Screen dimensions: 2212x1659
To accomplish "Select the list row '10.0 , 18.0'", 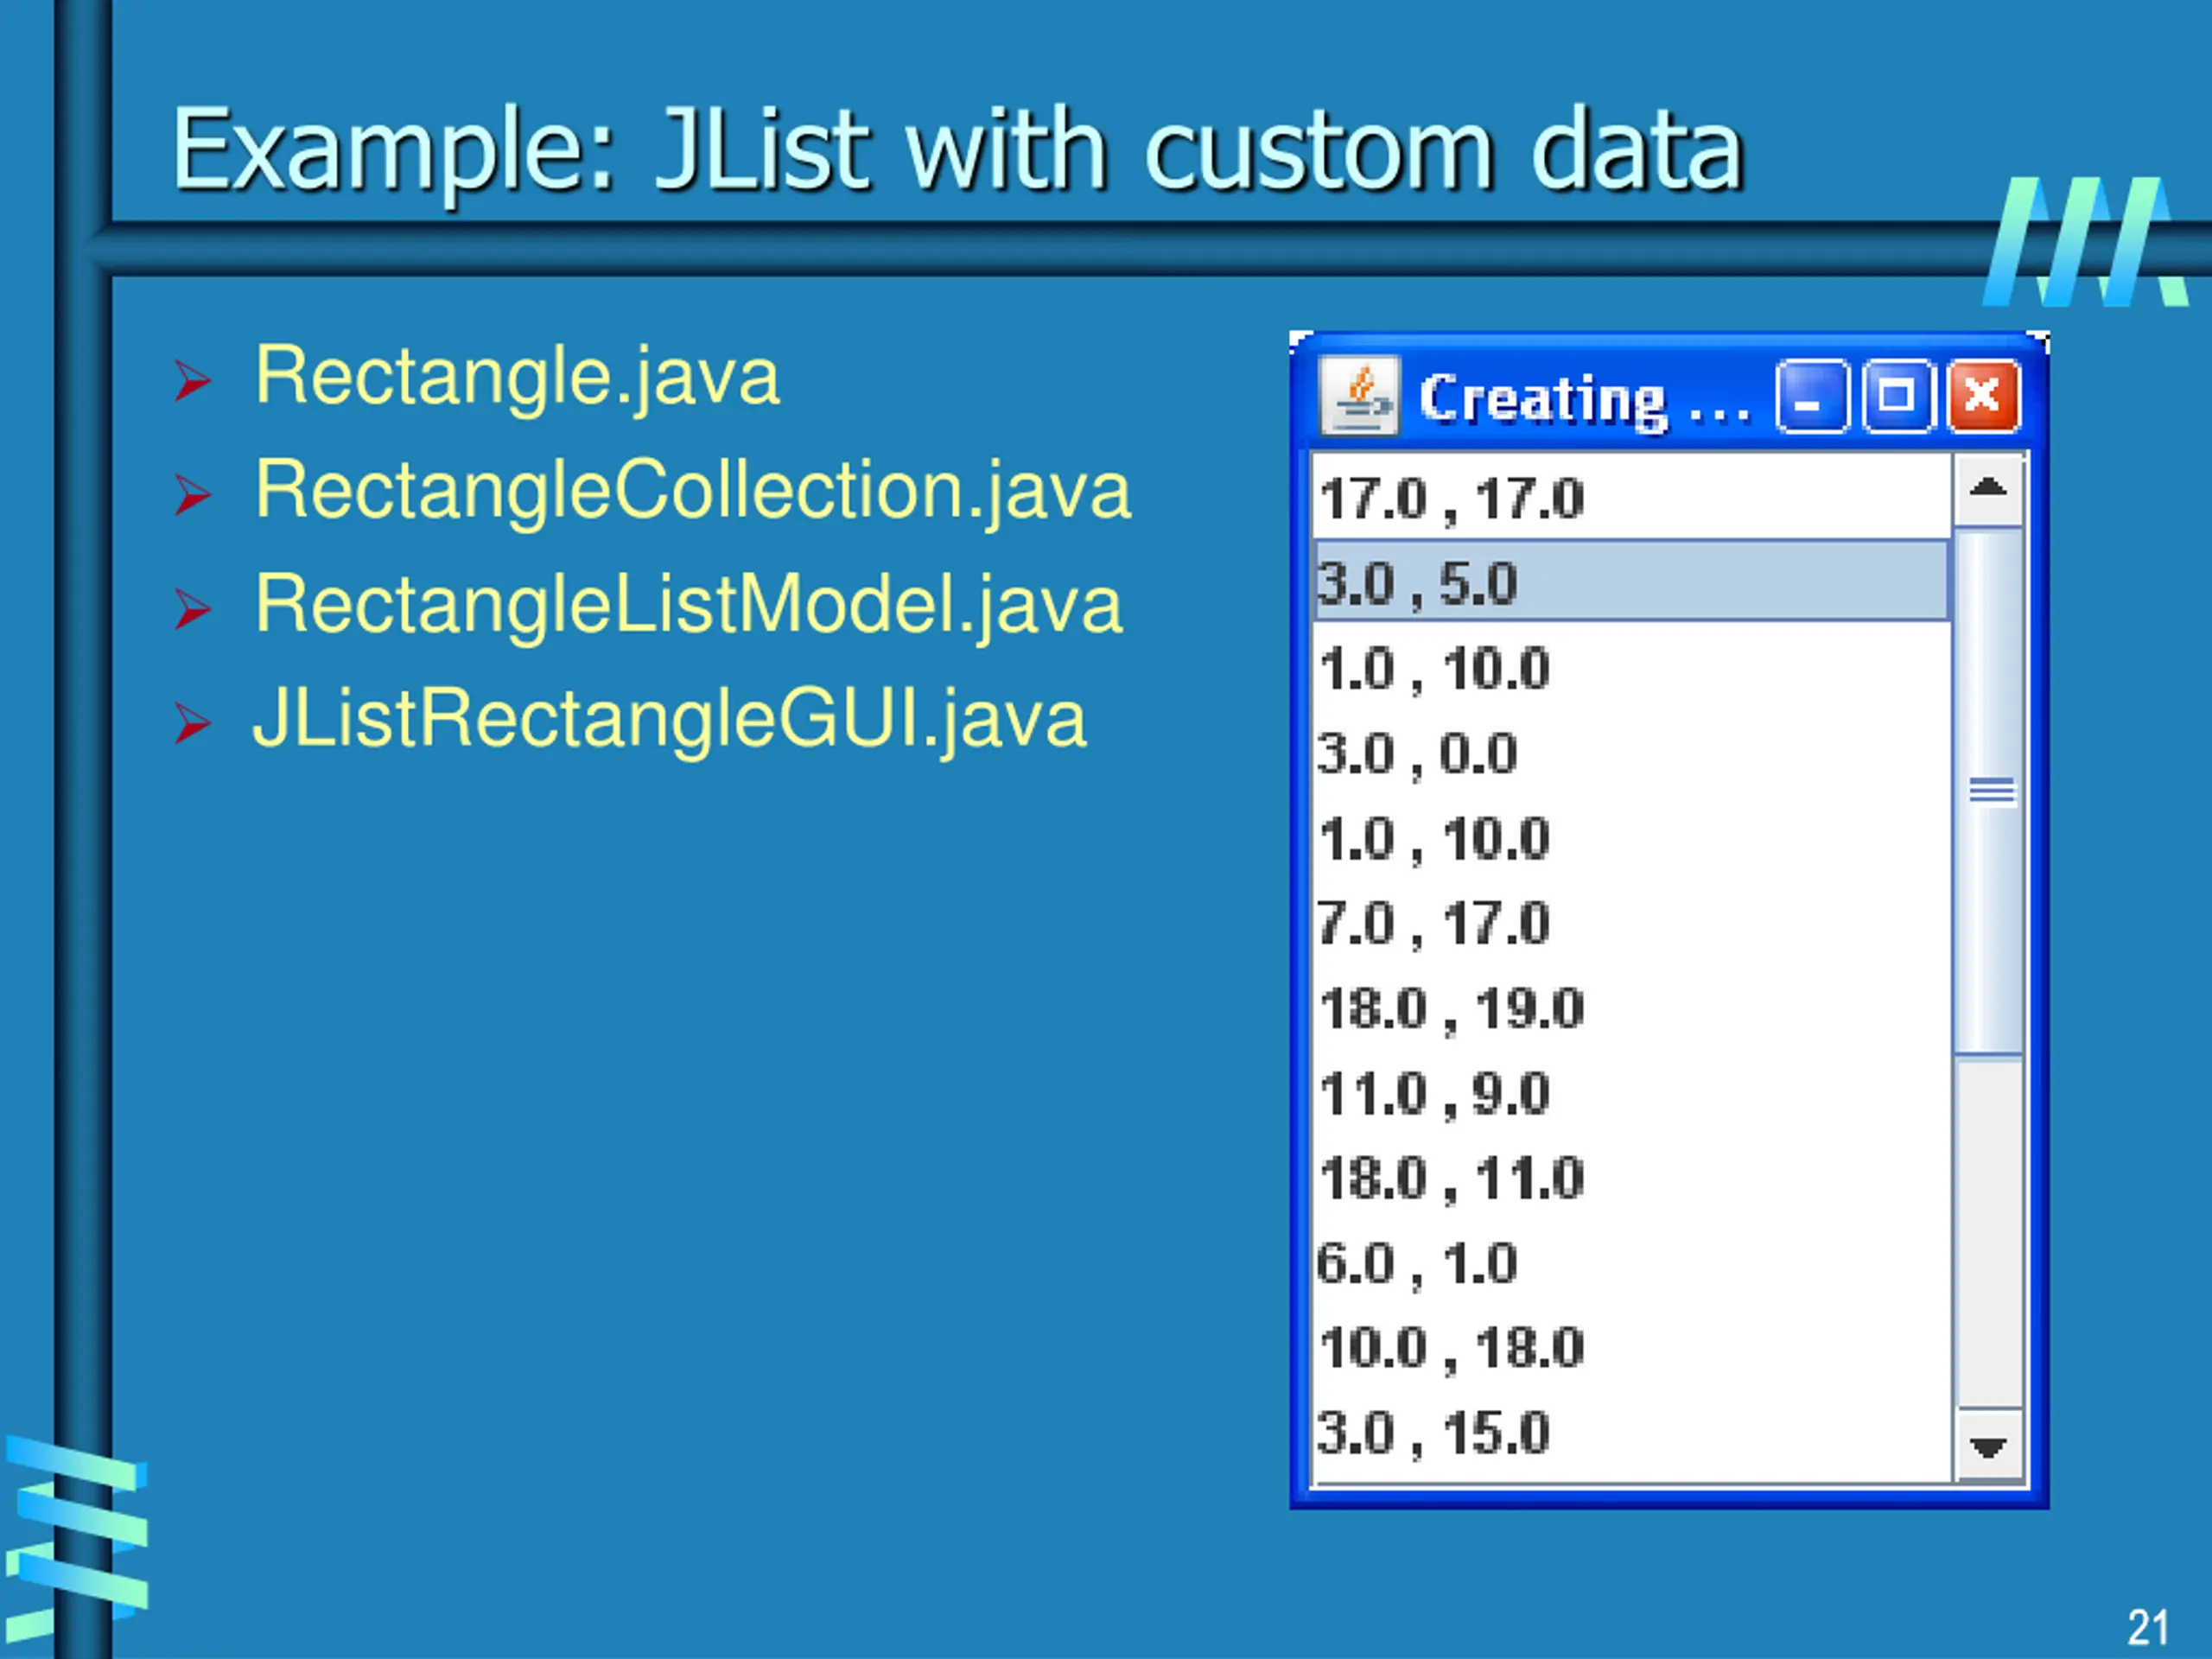I will (x=1632, y=1347).
